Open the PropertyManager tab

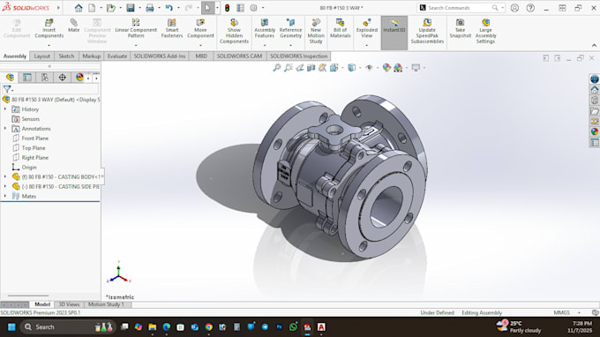click(x=27, y=78)
